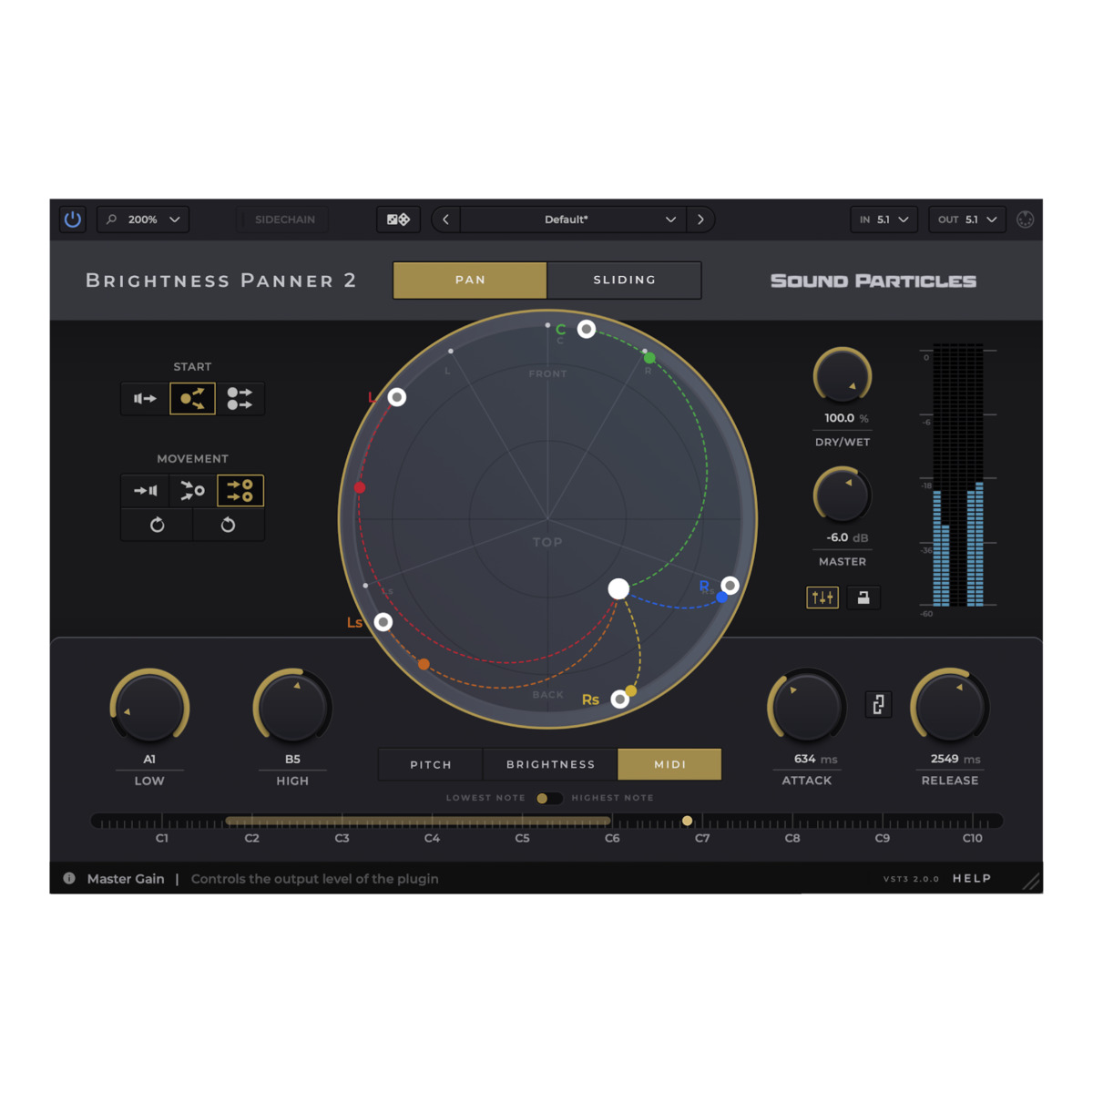The width and height of the screenshot is (1093, 1093).
Task: Select the converging arrows Movement icon
Action: 192,491
